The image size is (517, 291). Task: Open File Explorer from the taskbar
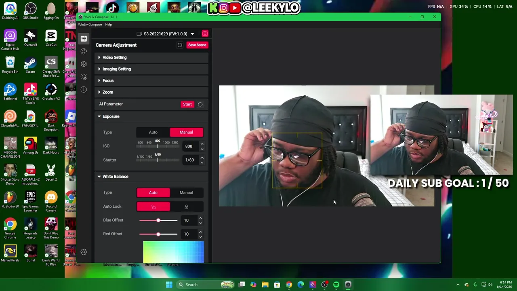[265, 285]
